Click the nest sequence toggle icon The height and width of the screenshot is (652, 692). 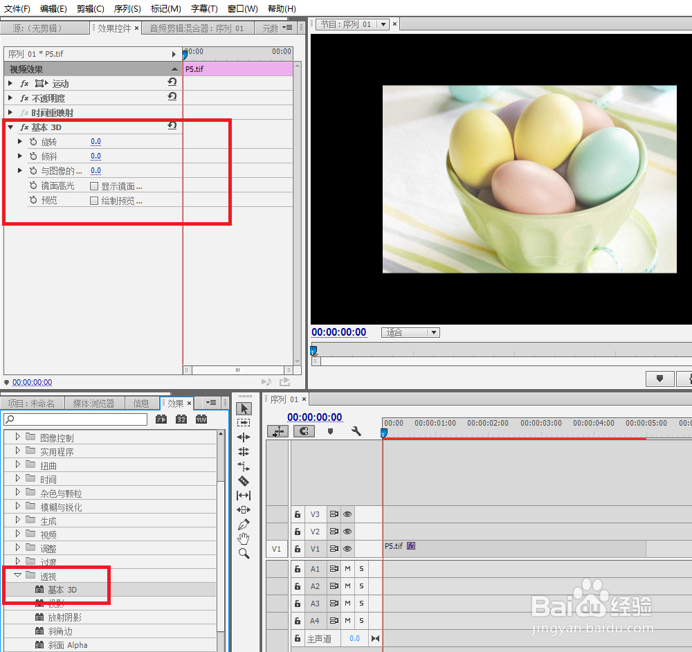[x=278, y=431]
